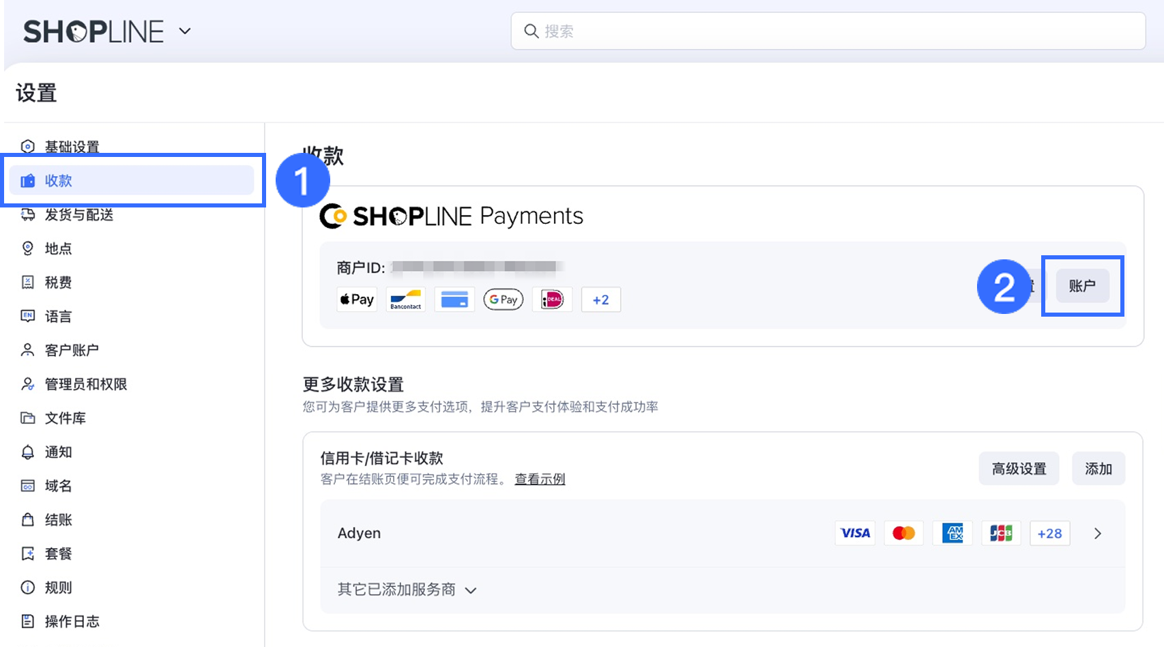Click the 结账 shopping bag icon
The image size is (1164, 647).
click(x=27, y=520)
